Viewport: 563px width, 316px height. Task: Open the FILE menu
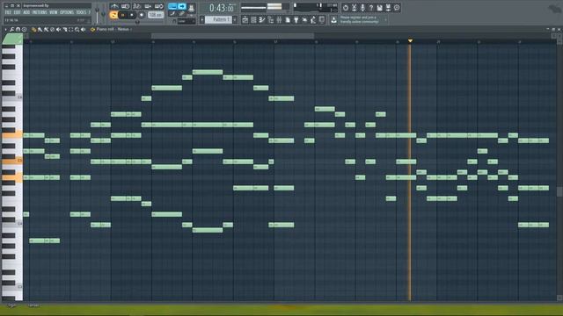pos(8,12)
